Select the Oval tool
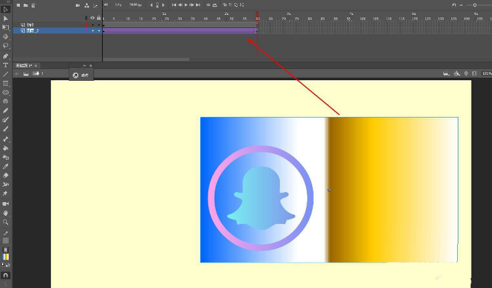 click(6, 93)
